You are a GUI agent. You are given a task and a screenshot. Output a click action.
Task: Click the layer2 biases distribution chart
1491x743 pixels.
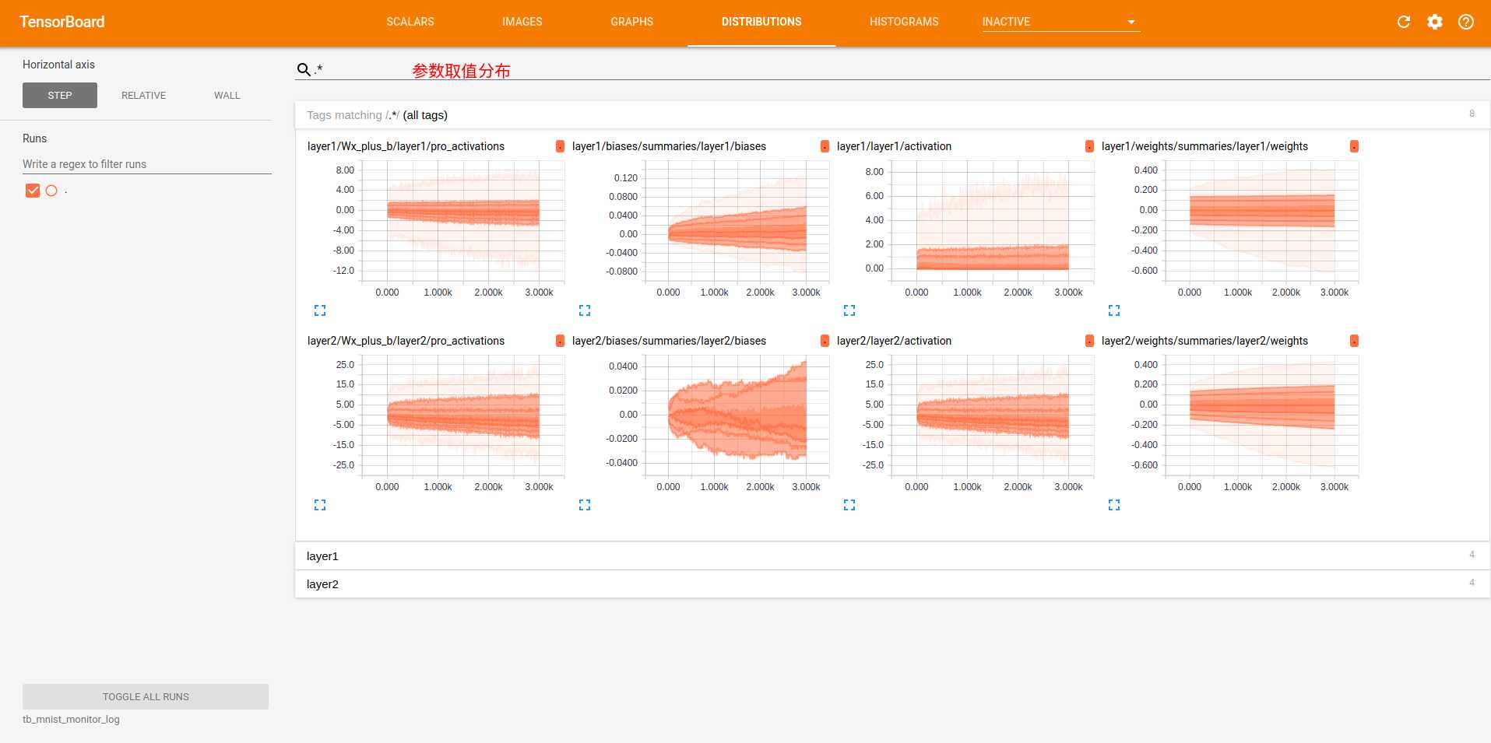tap(737, 416)
